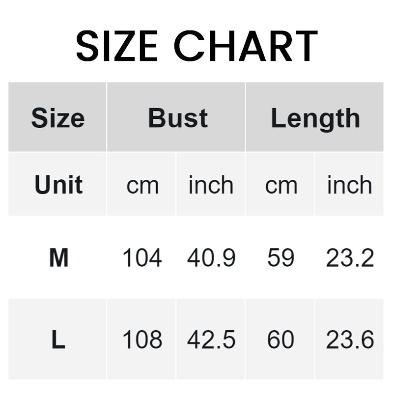
Task: Click the cm unit under Bust
Action: 142,185
